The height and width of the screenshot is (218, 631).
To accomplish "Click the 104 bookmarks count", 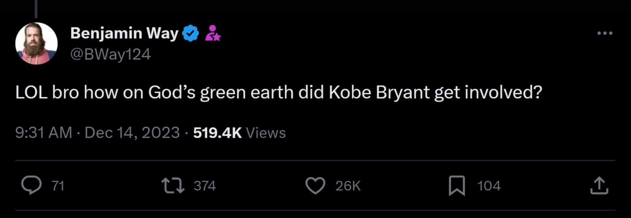I will 489,186.
